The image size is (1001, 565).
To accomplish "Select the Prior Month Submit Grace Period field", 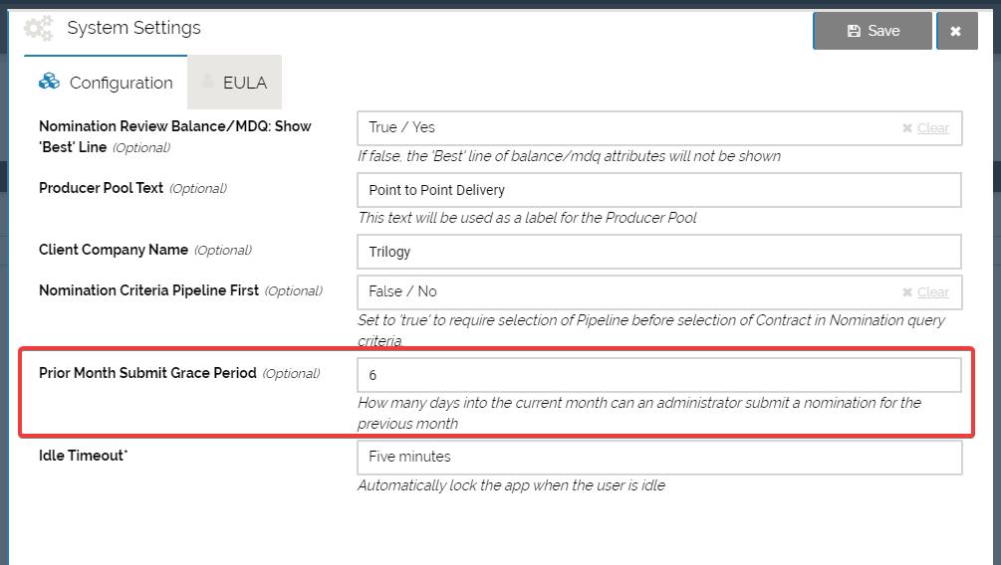I will tap(657, 375).
